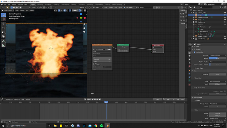Screen dimensions: 227x128
Task: Hide the Smoke Domain via eye icon
Action: tap(225, 36)
